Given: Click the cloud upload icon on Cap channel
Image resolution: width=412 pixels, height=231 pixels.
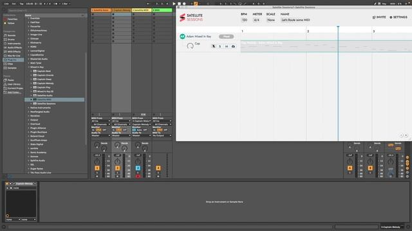Looking at the screenshot, I should pos(233,46).
